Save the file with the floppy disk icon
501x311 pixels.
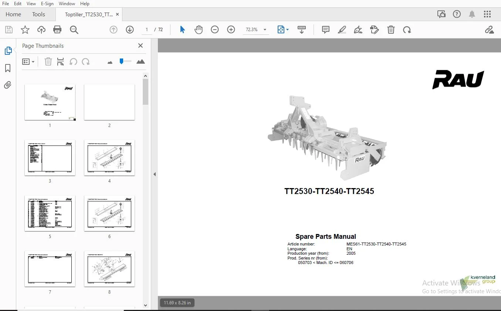click(9, 30)
